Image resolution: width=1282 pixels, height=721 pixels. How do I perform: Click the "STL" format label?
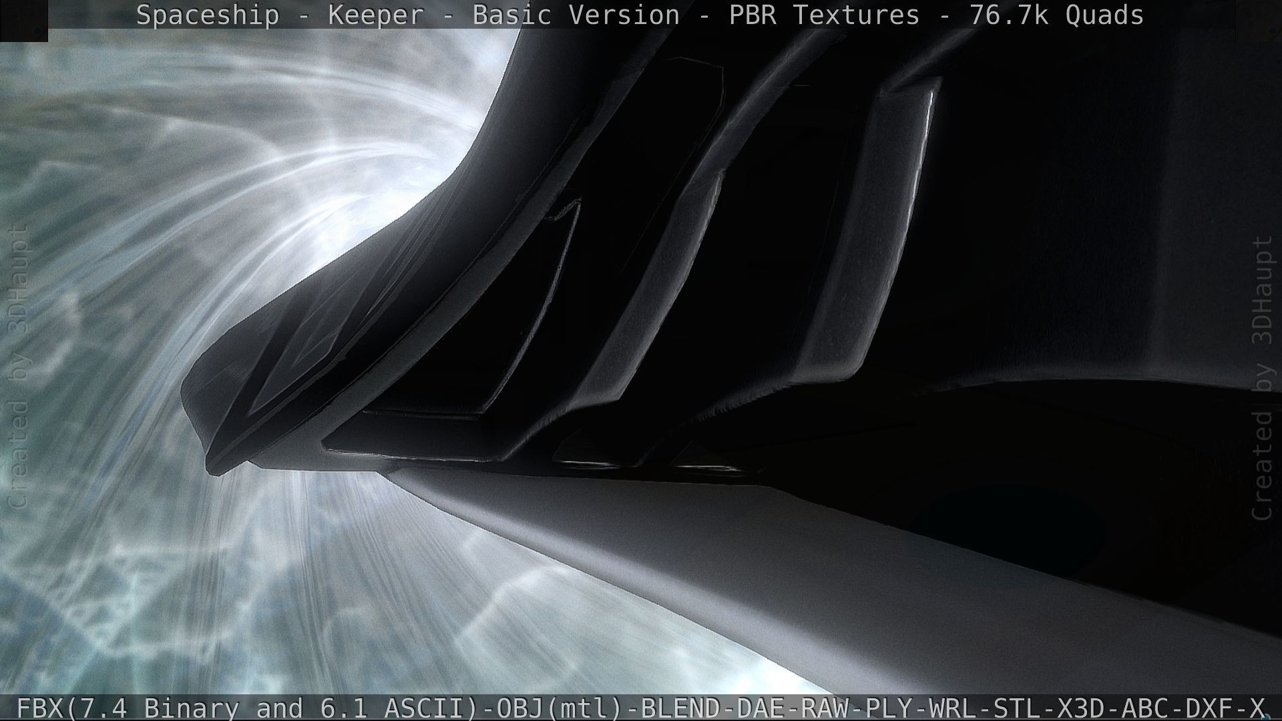1018,708
